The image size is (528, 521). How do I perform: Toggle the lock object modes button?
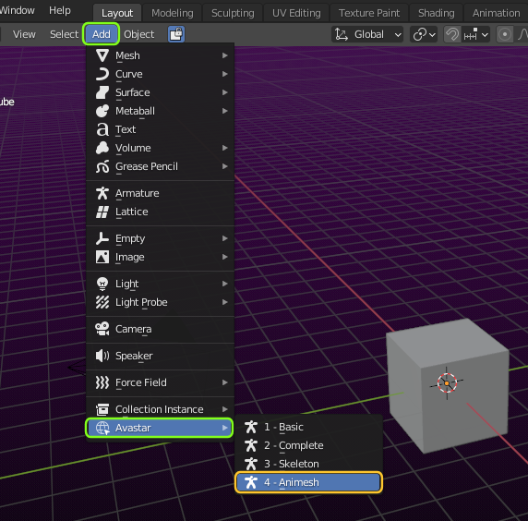176,34
